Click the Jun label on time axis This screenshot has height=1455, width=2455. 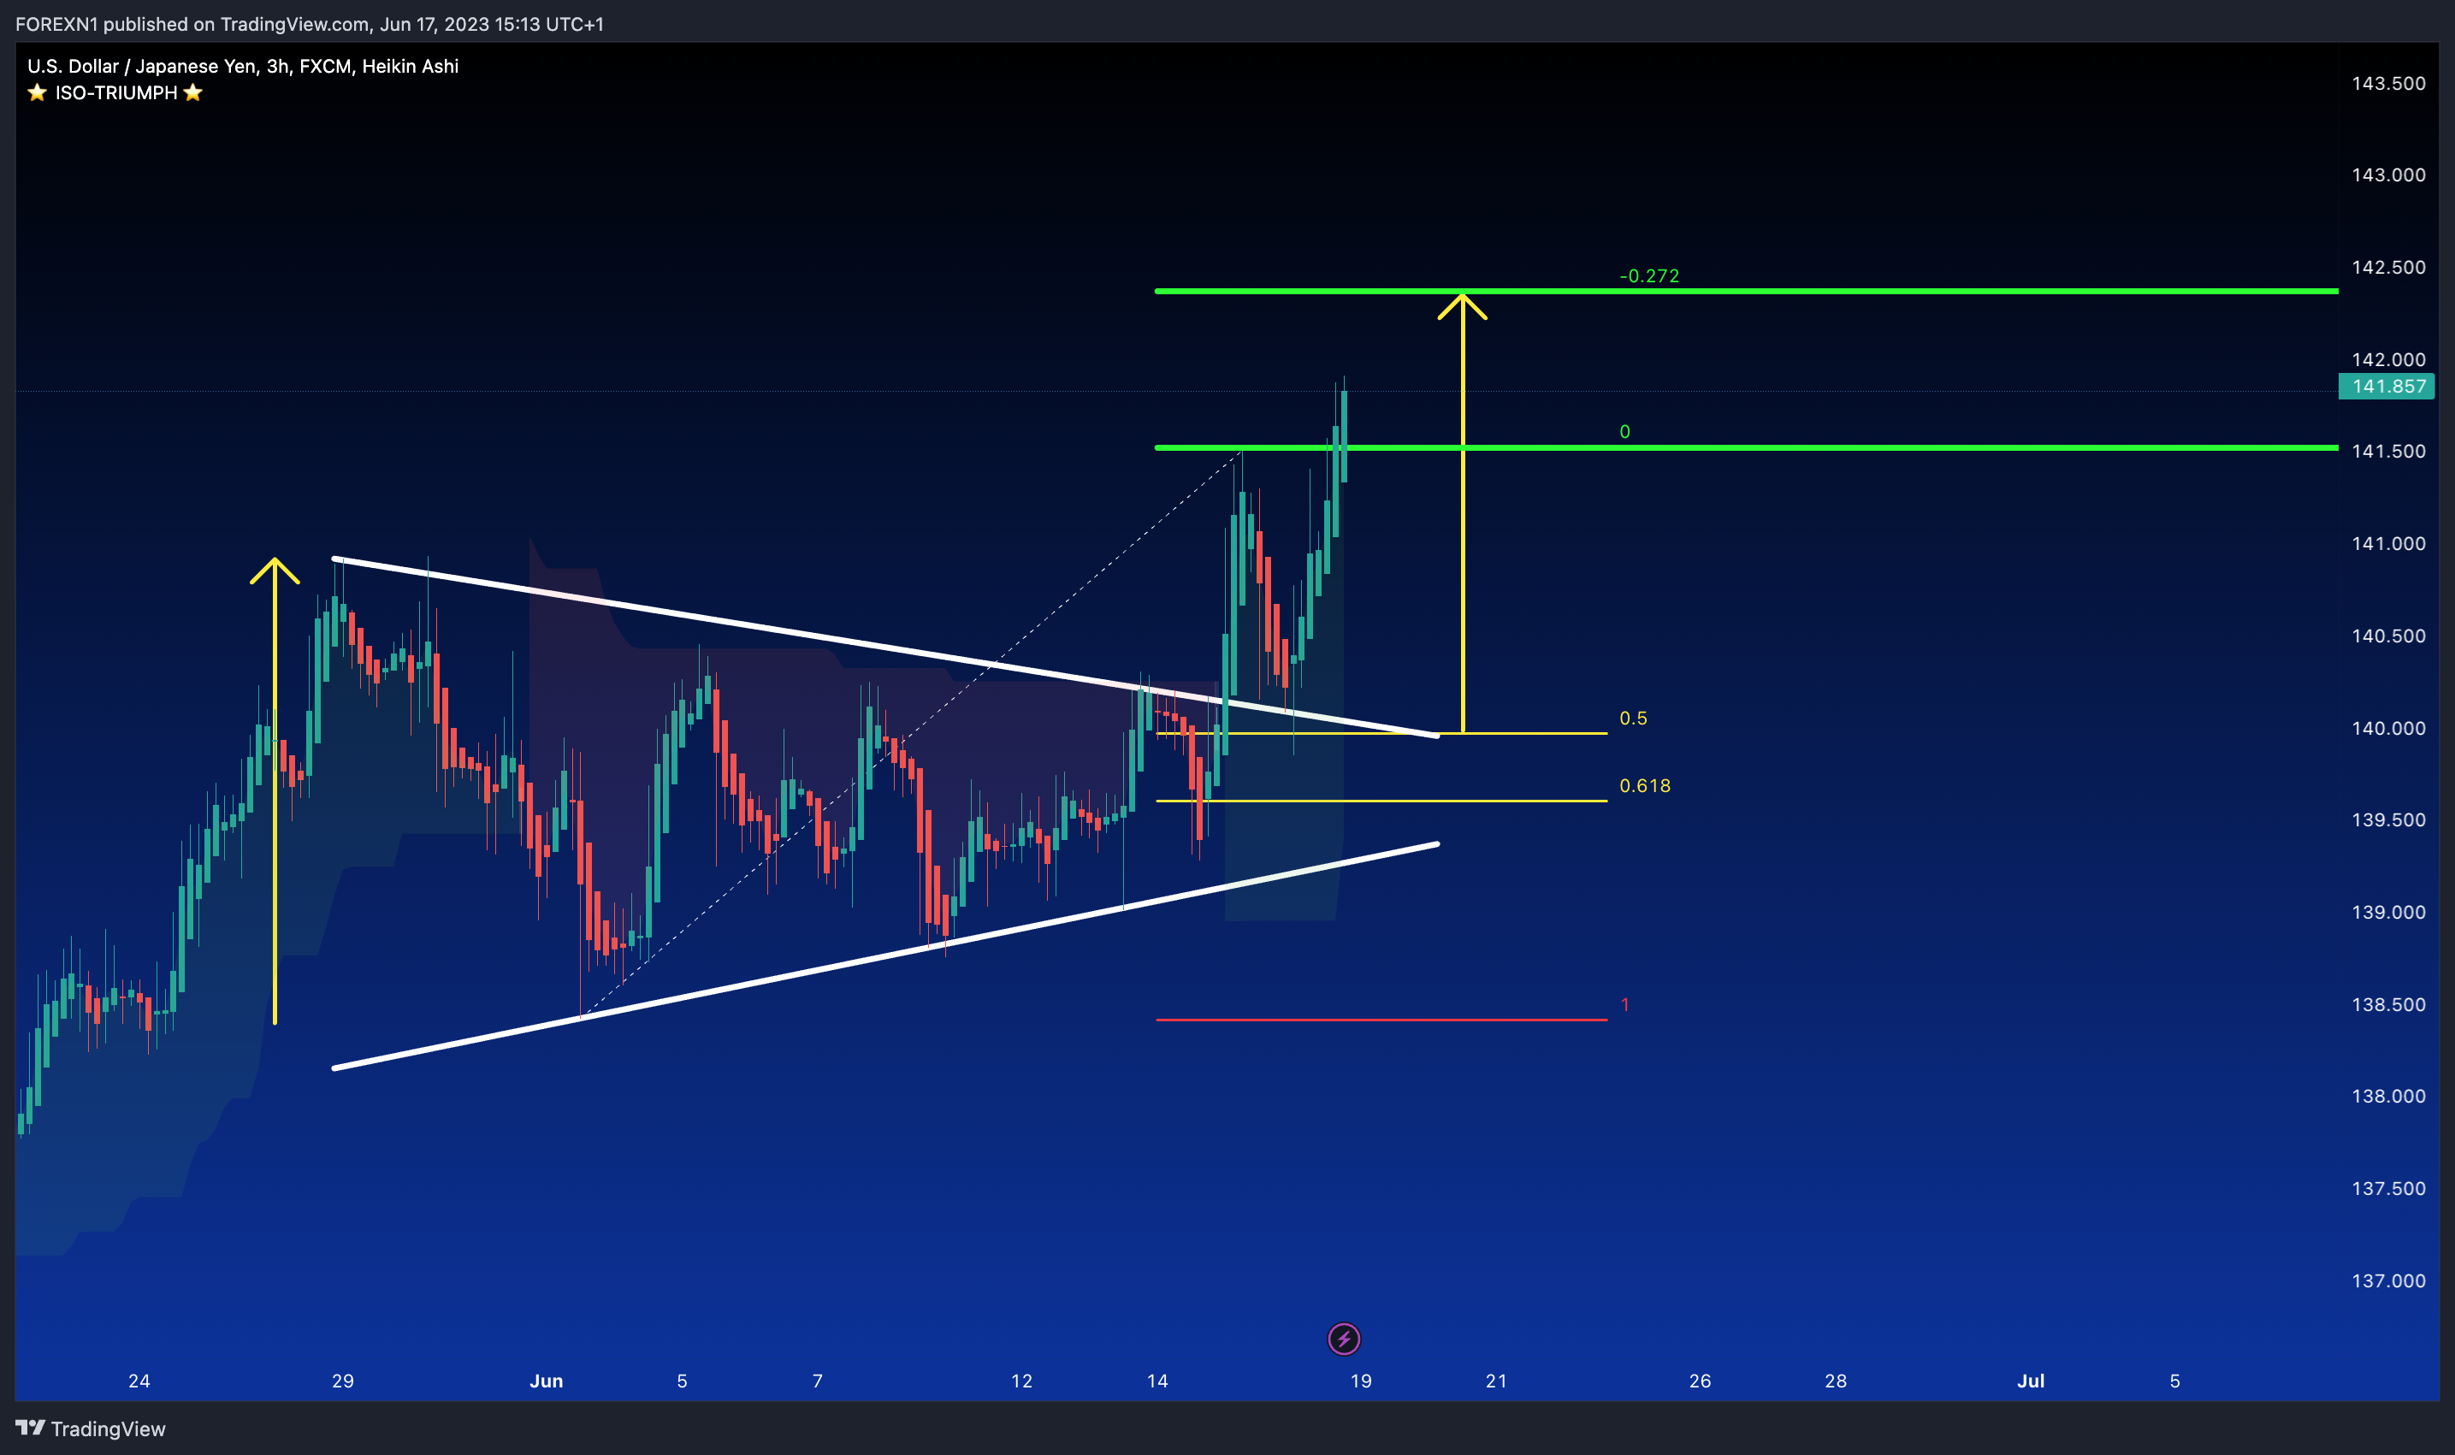(546, 1381)
